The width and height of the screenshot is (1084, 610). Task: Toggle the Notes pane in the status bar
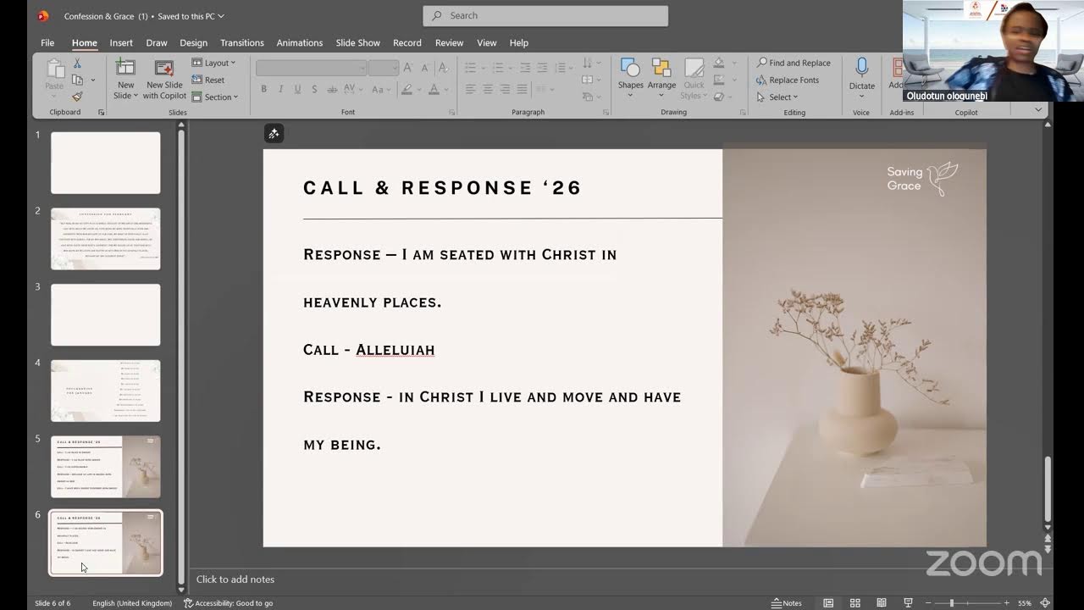tap(787, 603)
